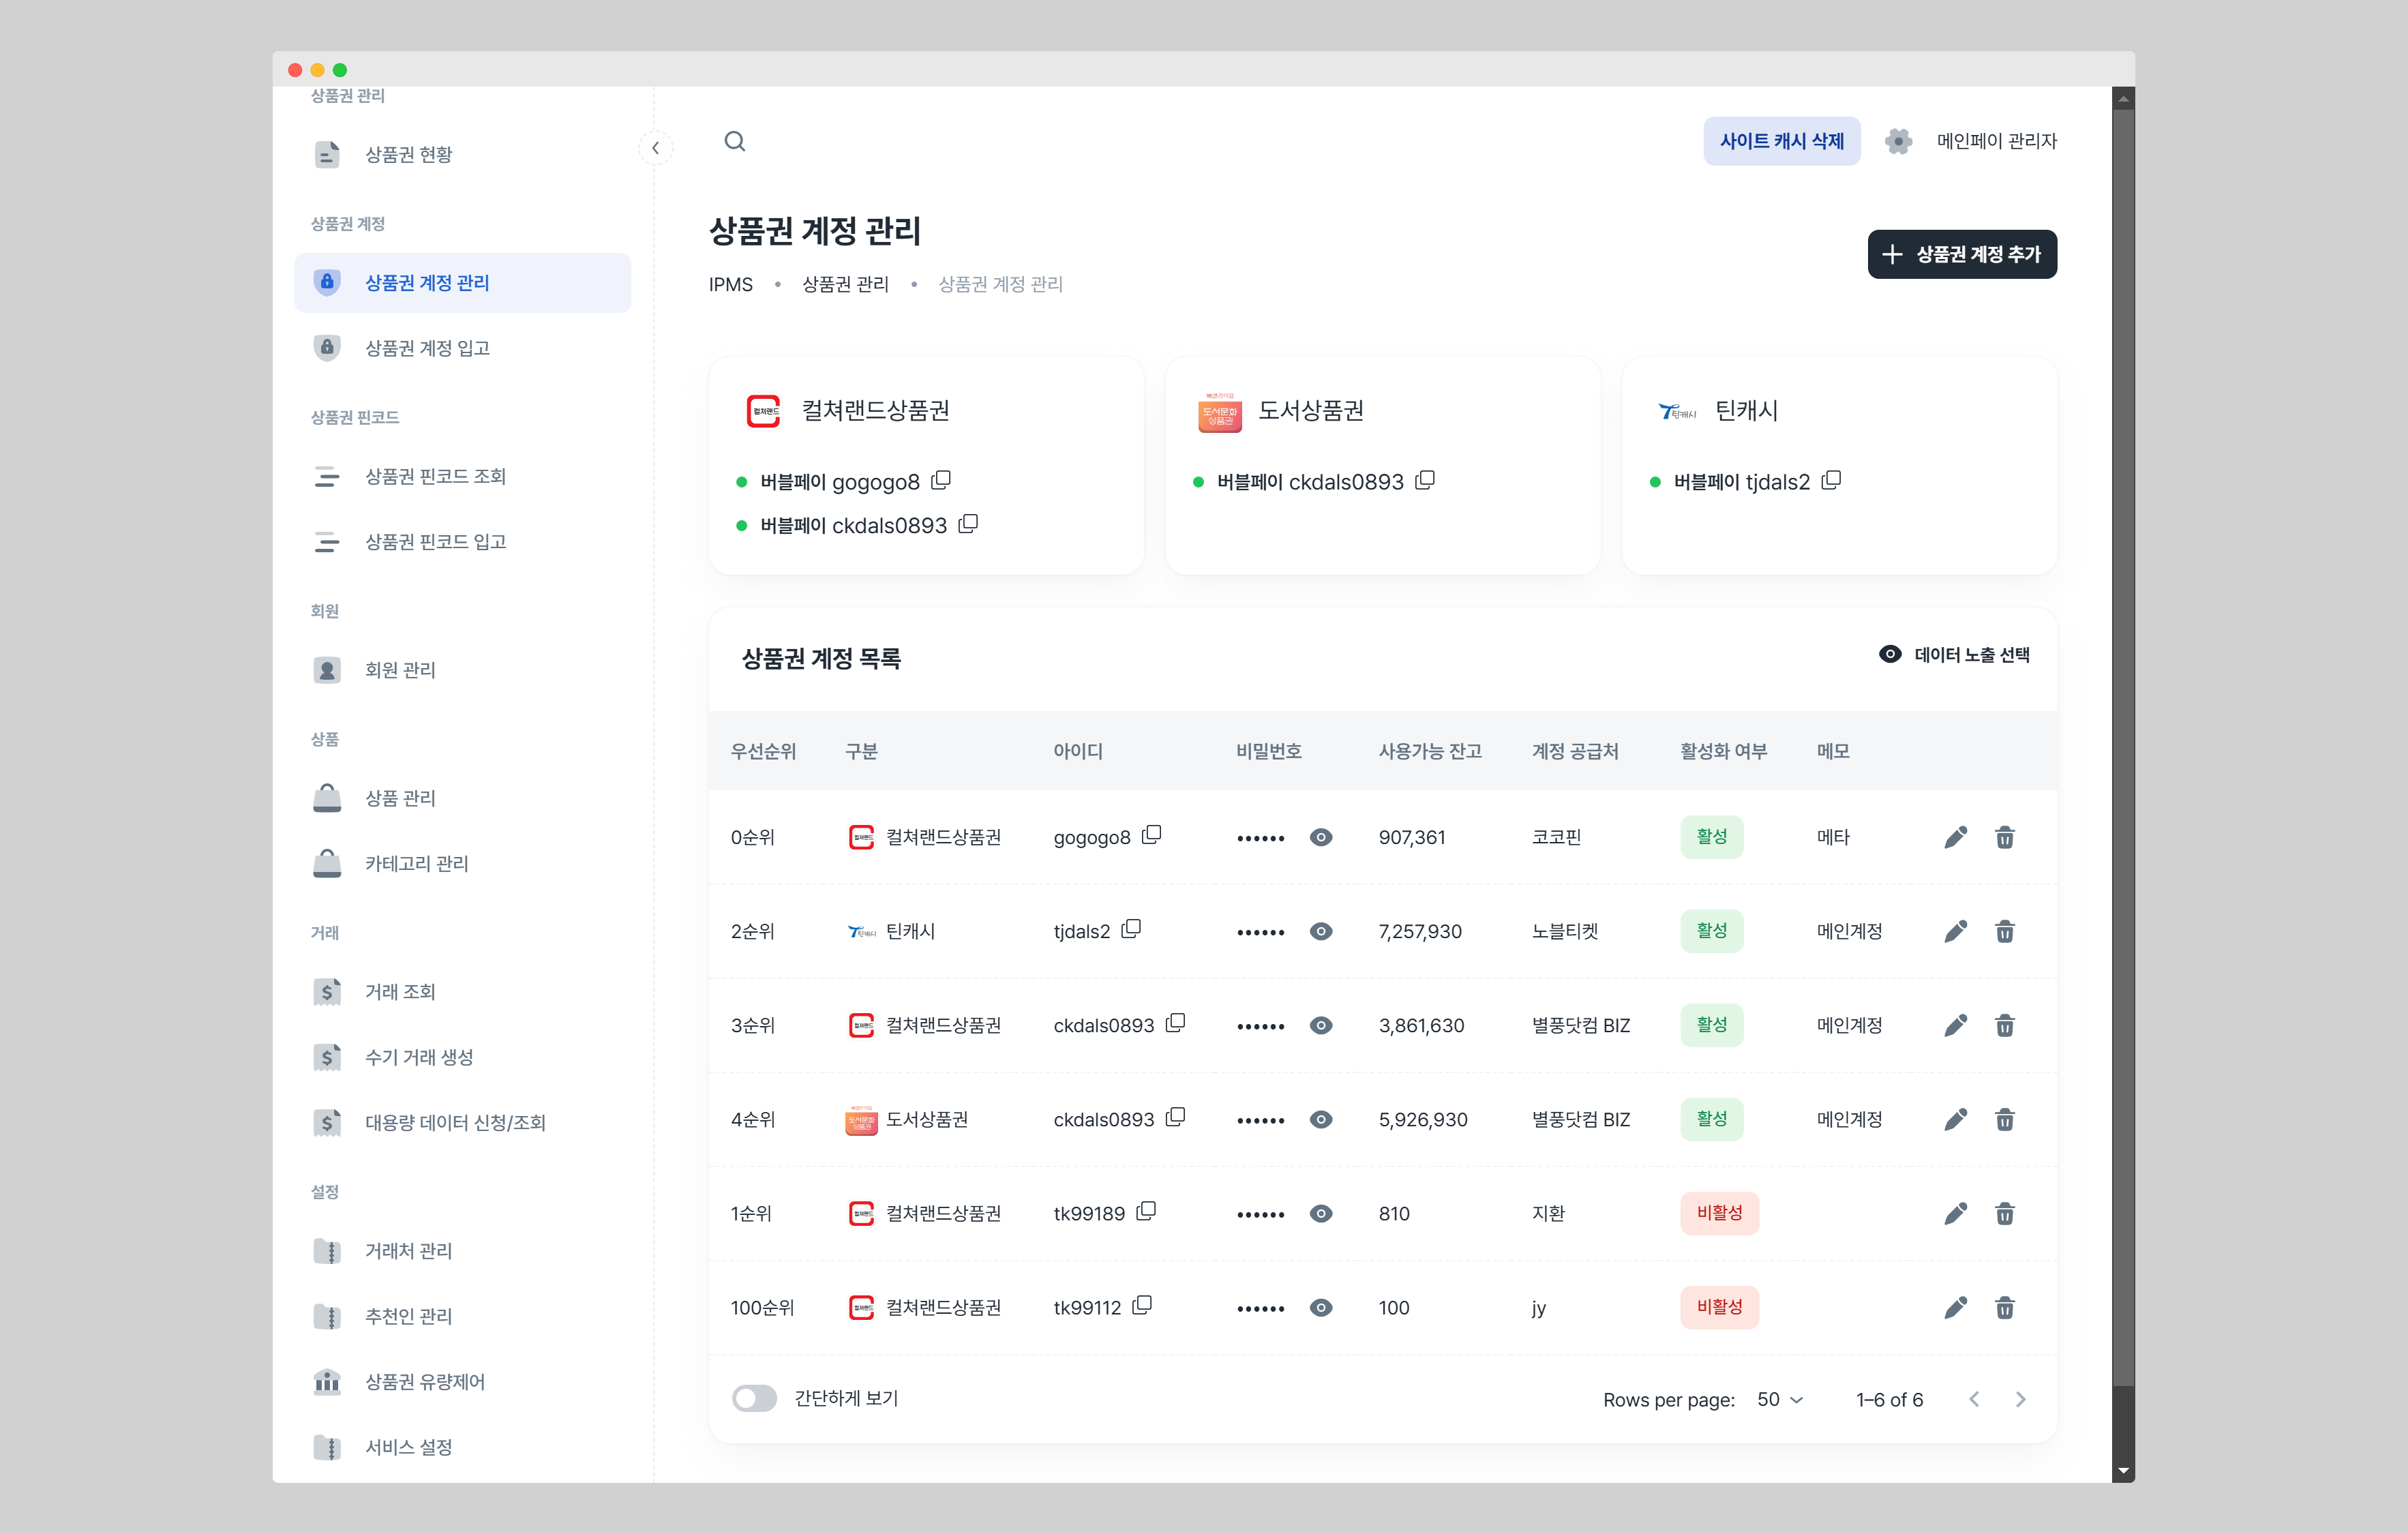Viewport: 2408px width, 1534px height.
Task: Open 거래 조회 in the sidebar
Action: [400, 992]
